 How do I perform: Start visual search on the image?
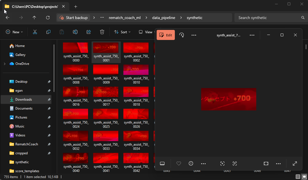(222, 164)
